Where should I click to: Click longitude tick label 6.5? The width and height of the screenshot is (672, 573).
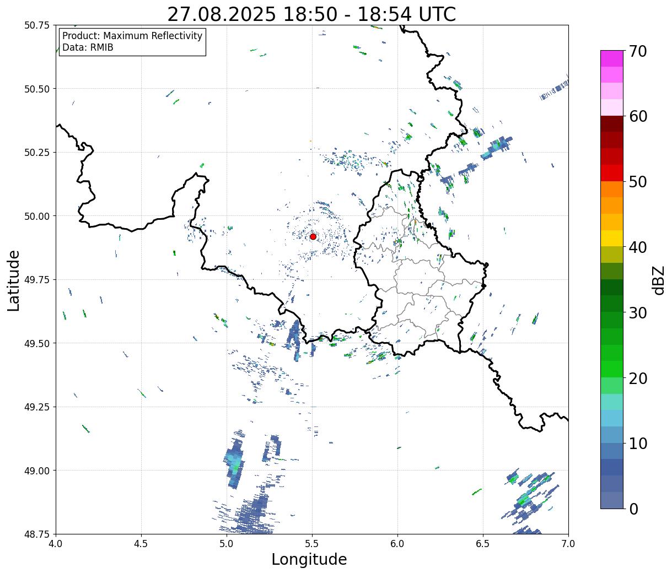483,544
